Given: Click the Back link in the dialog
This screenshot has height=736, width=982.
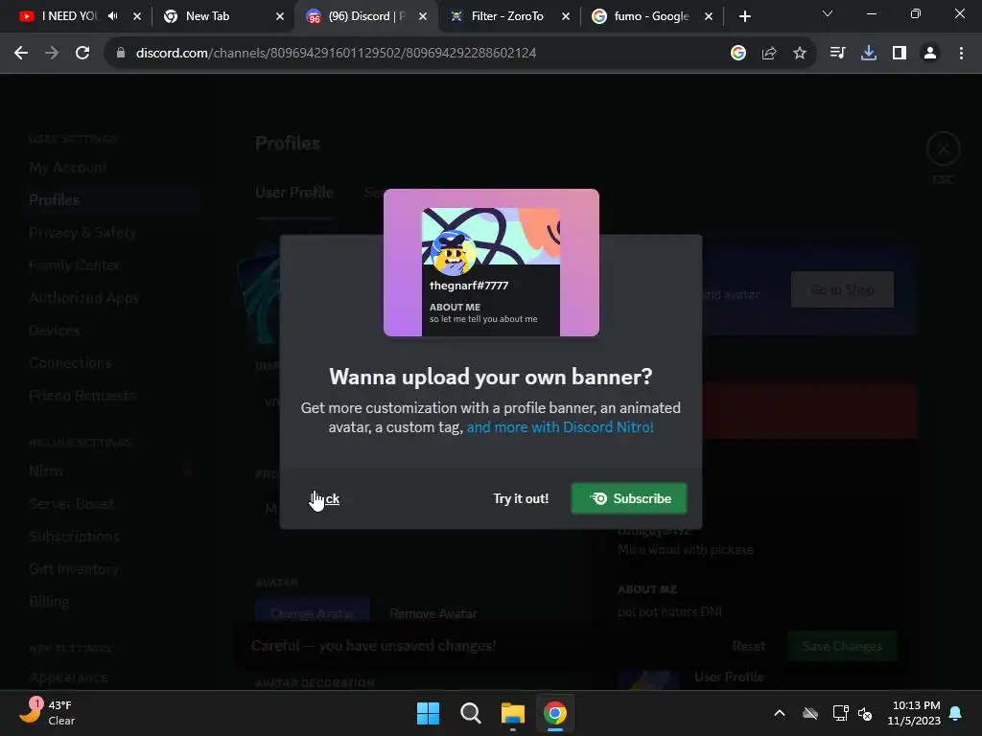Looking at the screenshot, I should point(325,498).
